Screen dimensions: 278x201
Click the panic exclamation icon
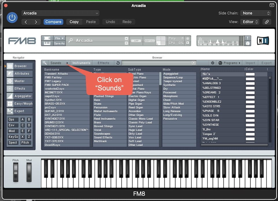(x=248, y=38)
